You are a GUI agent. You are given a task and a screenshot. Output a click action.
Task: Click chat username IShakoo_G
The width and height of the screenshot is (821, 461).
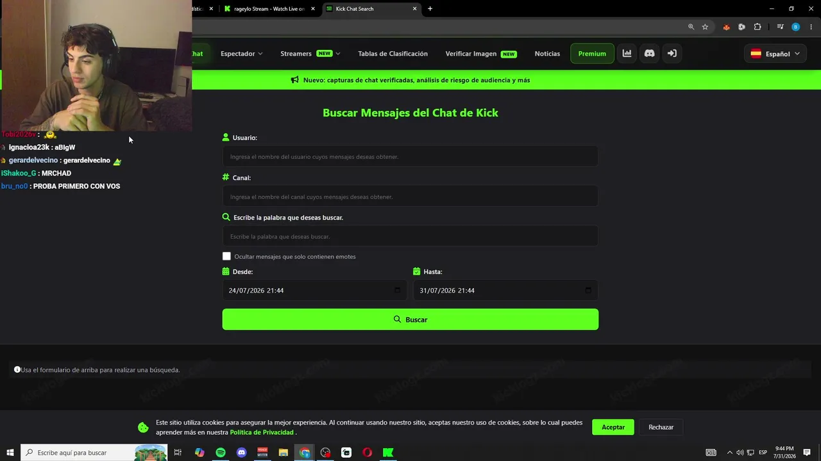(x=19, y=174)
